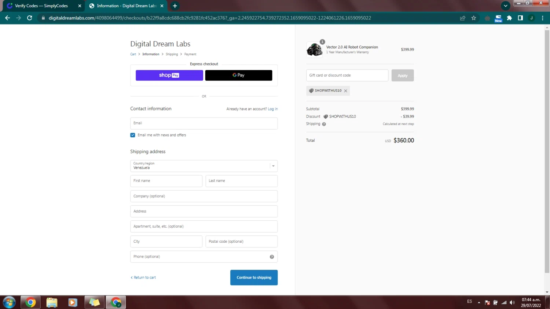The width and height of the screenshot is (550, 309).
Task: Open the SimplyCodes extension icon marked New
Action: click(x=498, y=18)
